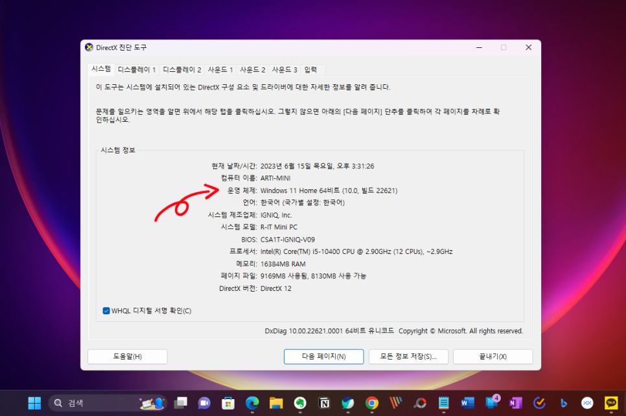
Task: Open the 사운드 3 tab
Action: 284,70
